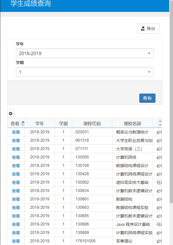Select course name 概率论与数理统计
Viewport: 173px width, 245px height.
point(132,132)
